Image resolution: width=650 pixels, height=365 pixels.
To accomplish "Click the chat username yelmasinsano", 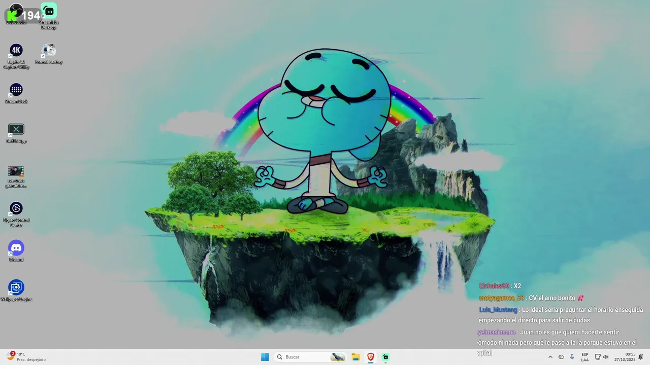I will point(497,333).
